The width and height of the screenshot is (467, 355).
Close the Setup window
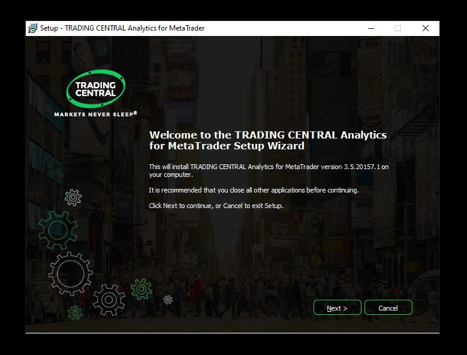(426, 28)
